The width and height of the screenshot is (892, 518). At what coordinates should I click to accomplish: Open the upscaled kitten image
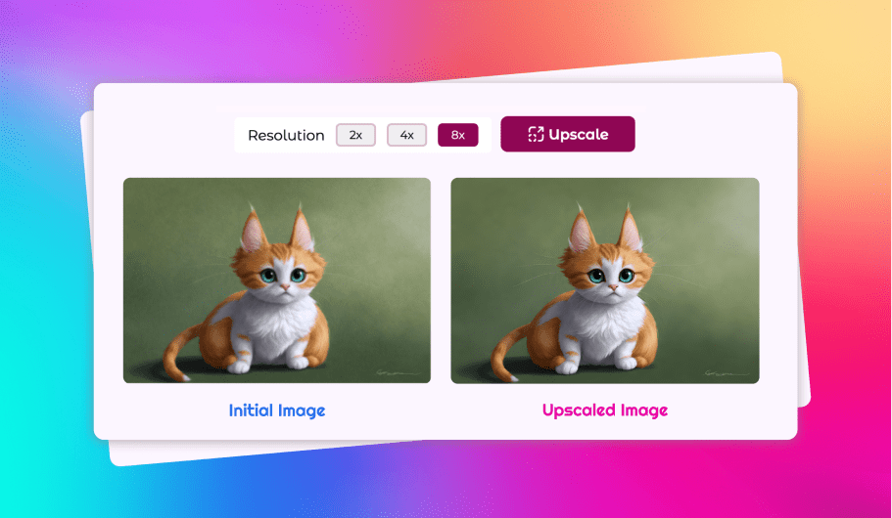(x=604, y=280)
